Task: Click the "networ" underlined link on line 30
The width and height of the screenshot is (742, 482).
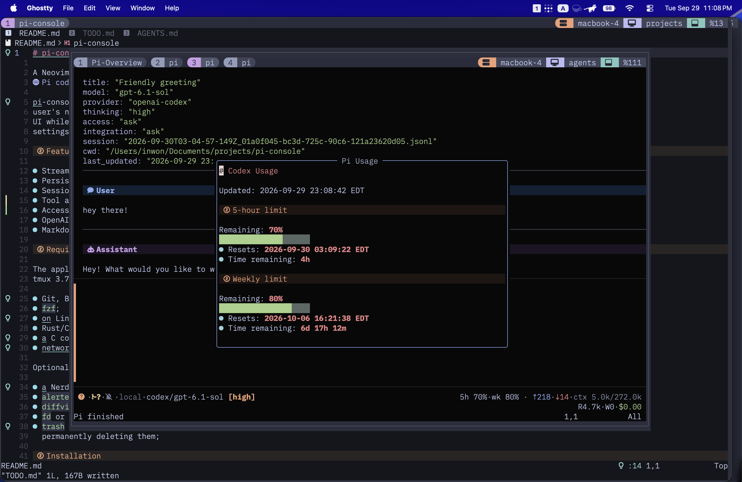Action: (x=56, y=348)
